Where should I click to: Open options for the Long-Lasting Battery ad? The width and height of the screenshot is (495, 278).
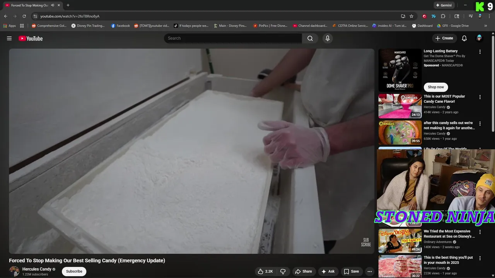(x=480, y=52)
